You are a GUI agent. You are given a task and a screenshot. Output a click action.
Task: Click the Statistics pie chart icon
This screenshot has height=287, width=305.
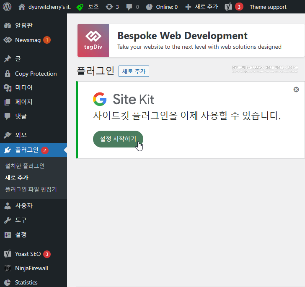8,282
